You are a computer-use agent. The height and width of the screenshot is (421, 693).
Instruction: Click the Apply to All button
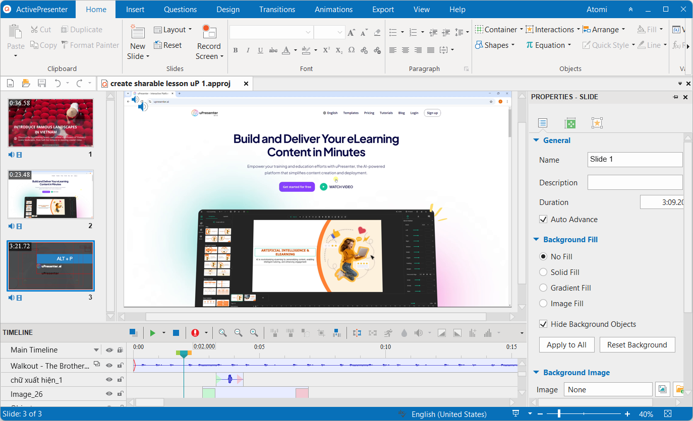(566, 345)
